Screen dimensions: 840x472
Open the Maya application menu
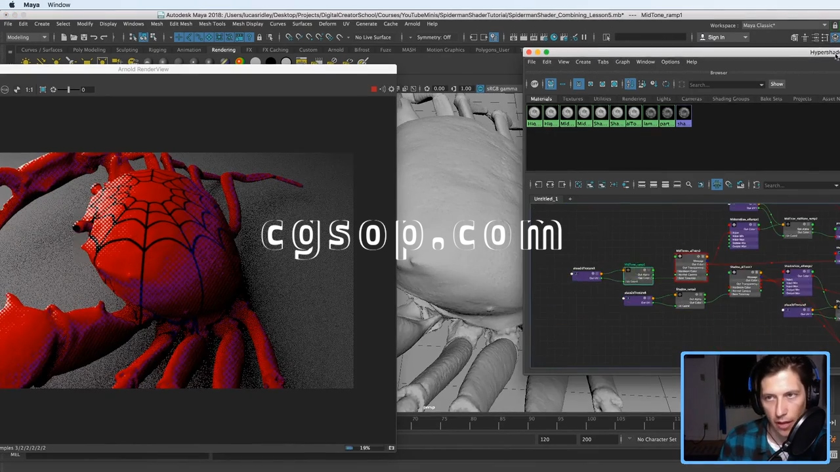(x=31, y=5)
